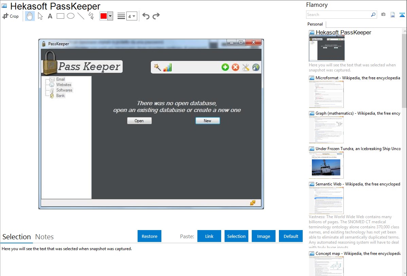The width and height of the screenshot is (407, 276).
Task: Open Concept map Wikipedia snapshot title
Action: coord(358,253)
